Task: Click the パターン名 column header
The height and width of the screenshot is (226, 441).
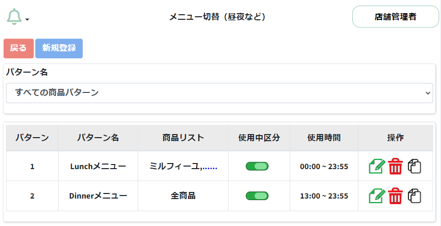Action: 98,138
